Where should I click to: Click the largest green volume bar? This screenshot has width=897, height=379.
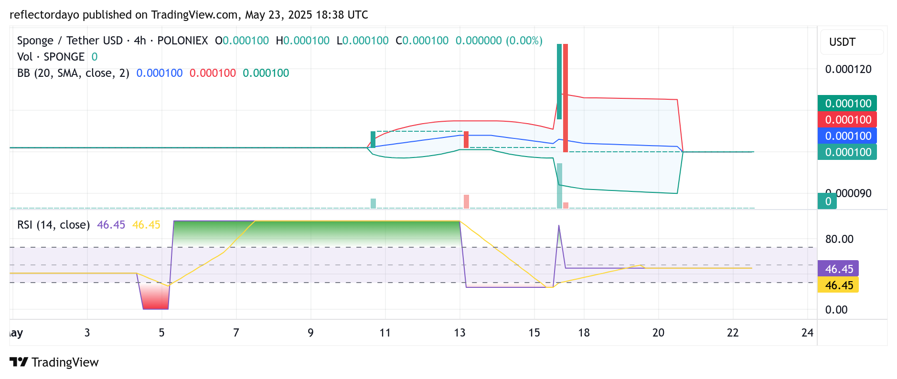point(559,186)
